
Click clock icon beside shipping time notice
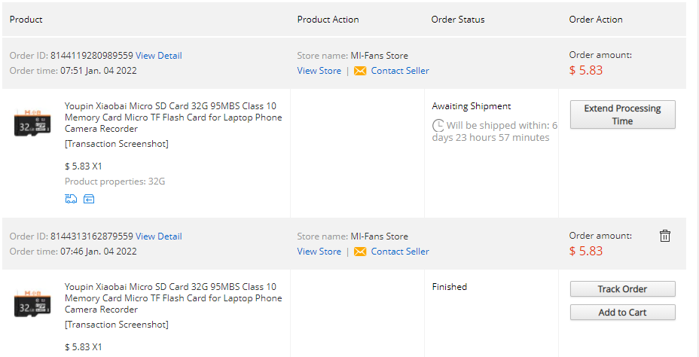[438, 125]
